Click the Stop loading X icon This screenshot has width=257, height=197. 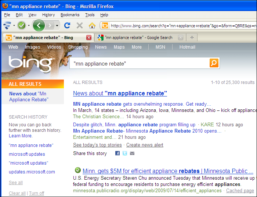pos(80,25)
